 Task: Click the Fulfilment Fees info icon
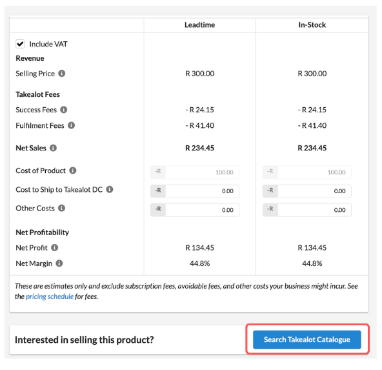click(x=71, y=125)
